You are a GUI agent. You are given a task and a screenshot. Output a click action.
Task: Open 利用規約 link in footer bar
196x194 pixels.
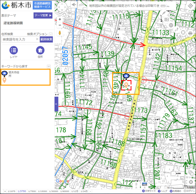click(175, 191)
